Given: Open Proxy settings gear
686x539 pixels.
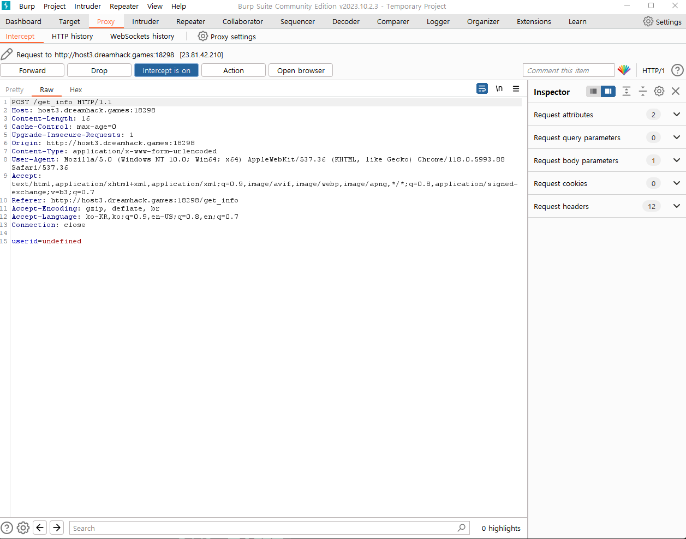Looking at the screenshot, I should pos(203,36).
